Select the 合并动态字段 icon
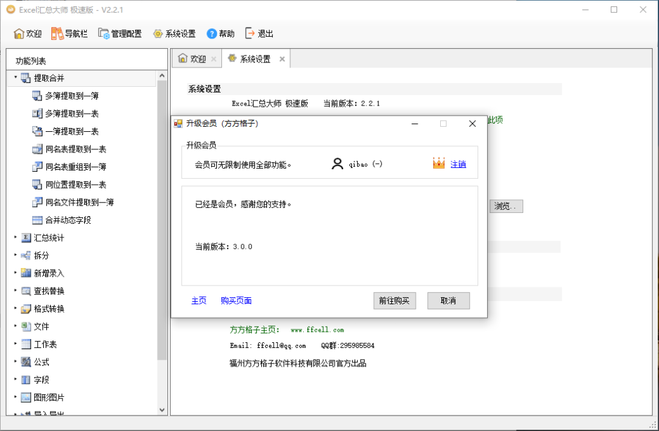This screenshot has width=659, height=431. tap(37, 220)
